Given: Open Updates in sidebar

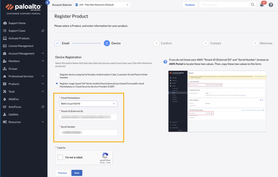Looking at the screenshot, I should (13, 114).
